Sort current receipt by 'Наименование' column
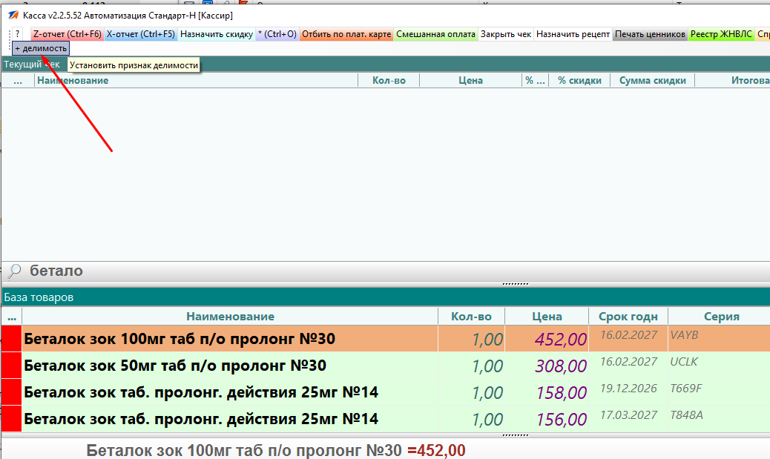This screenshot has width=770, height=459. click(197, 81)
